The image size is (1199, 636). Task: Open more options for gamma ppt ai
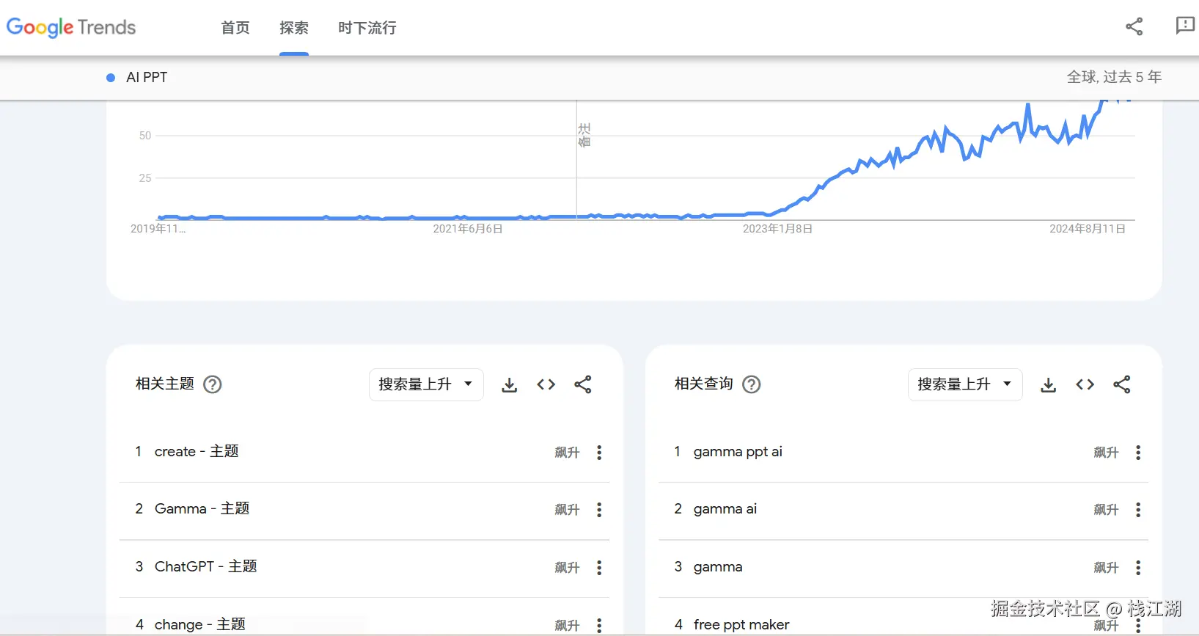coord(1138,453)
